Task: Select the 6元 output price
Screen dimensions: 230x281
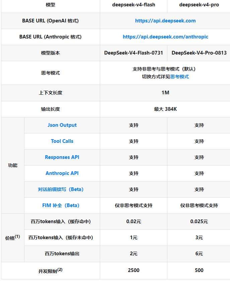Action: coord(199,254)
